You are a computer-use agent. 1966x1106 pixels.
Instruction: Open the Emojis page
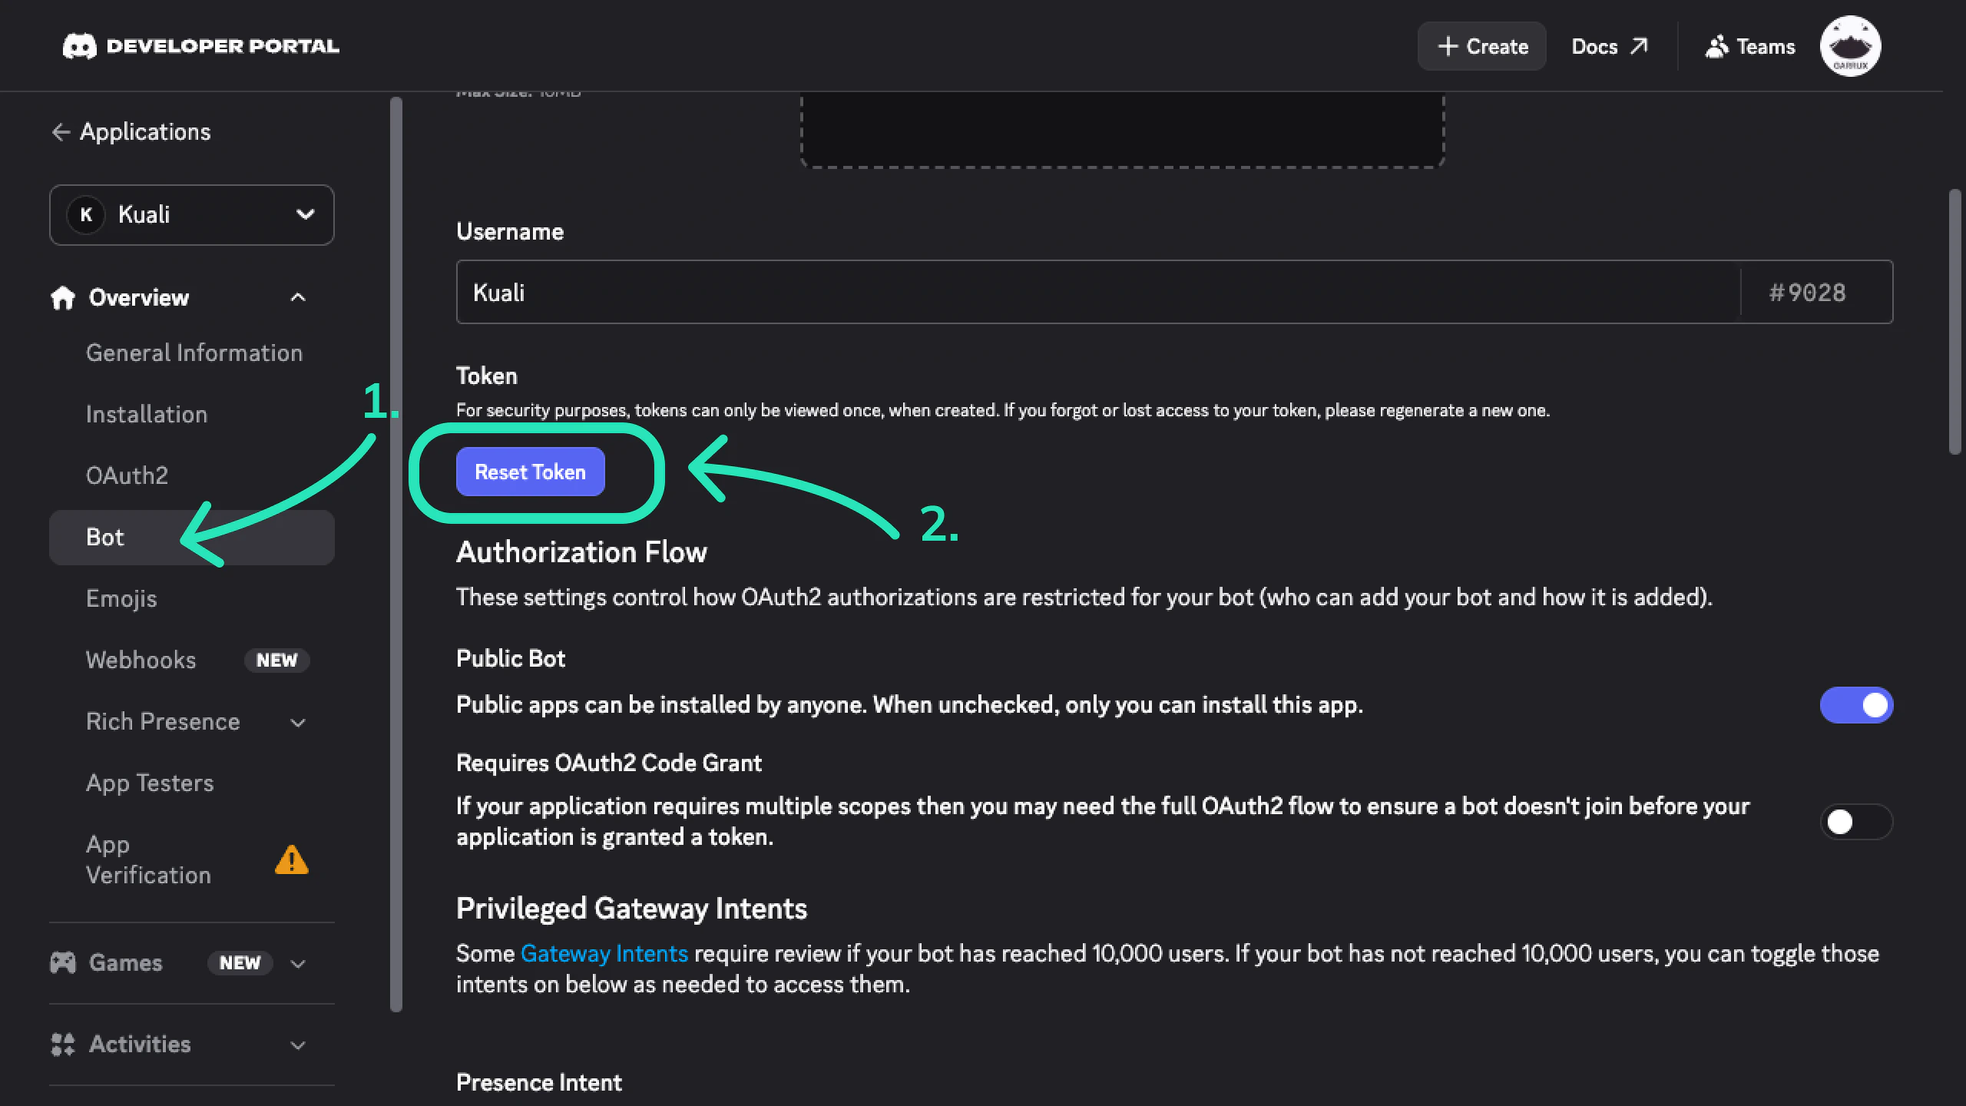click(x=121, y=598)
